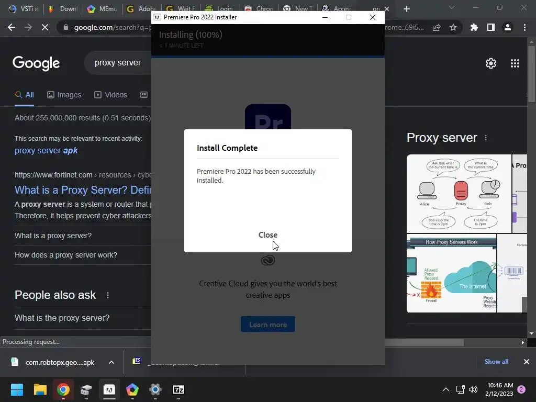Switch to Downl browser tab
The image size is (536, 402).
coord(63,9)
